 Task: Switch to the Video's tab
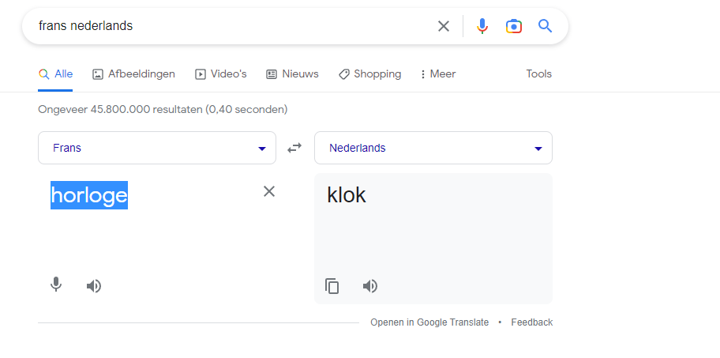pyautogui.click(x=221, y=74)
